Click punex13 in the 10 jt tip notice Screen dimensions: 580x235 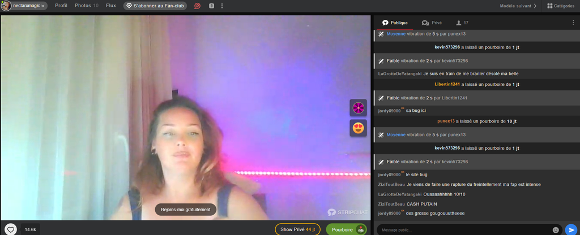(446, 121)
